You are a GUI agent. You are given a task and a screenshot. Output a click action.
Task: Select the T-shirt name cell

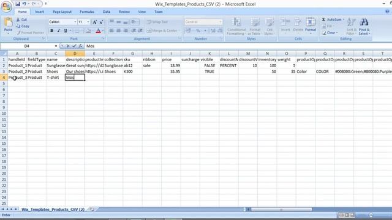(x=56, y=78)
